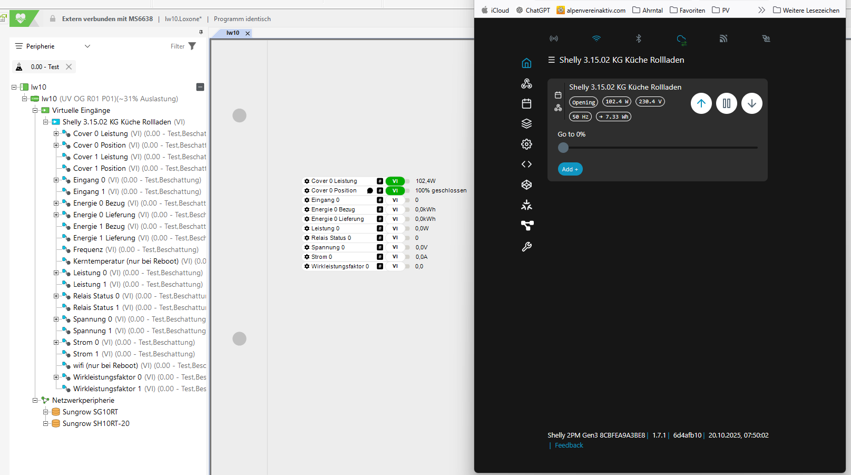Open the Home page in the Shelly sidebar
The width and height of the screenshot is (851, 475).
pos(526,63)
